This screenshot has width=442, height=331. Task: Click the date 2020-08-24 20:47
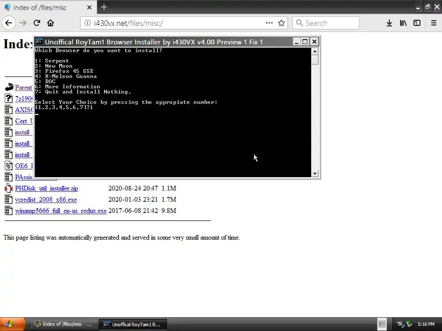click(x=133, y=188)
